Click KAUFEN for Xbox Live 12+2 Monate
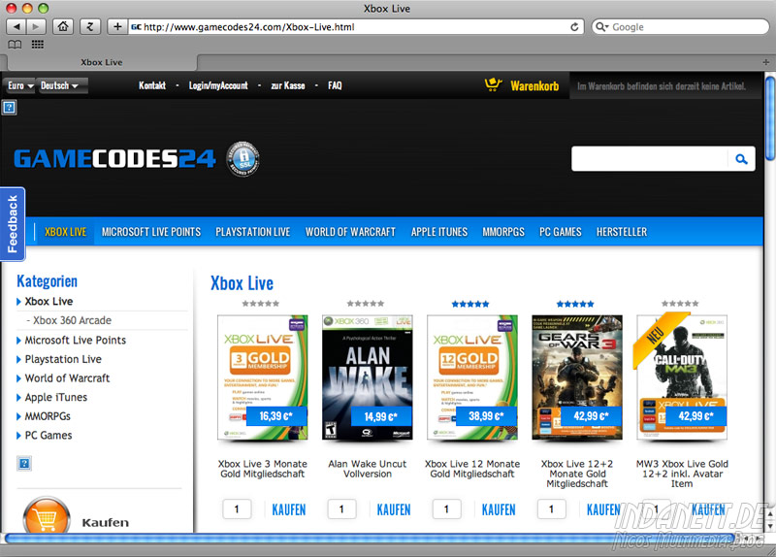 point(603,509)
